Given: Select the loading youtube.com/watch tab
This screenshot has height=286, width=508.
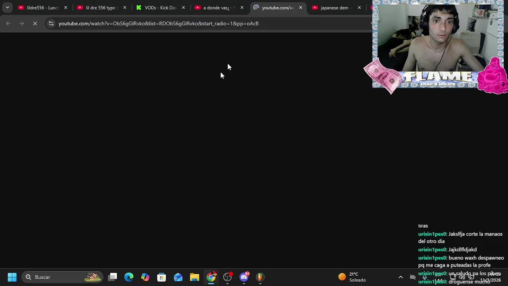Looking at the screenshot, I should (x=277, y=8).
